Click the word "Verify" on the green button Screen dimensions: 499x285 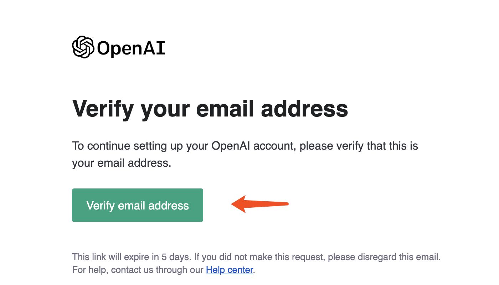[101, 206]
